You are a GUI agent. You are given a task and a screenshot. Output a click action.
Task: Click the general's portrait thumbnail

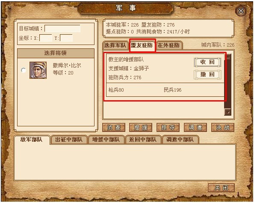pyautogui.click(x=38, y=70)
